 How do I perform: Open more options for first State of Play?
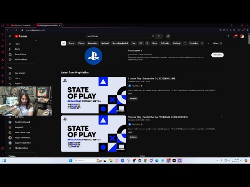tap(221, 78)
